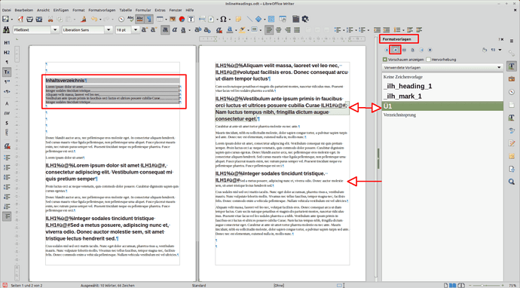Apply H1 style from left sidebar
Screen dimensions: 520x288
7,43
